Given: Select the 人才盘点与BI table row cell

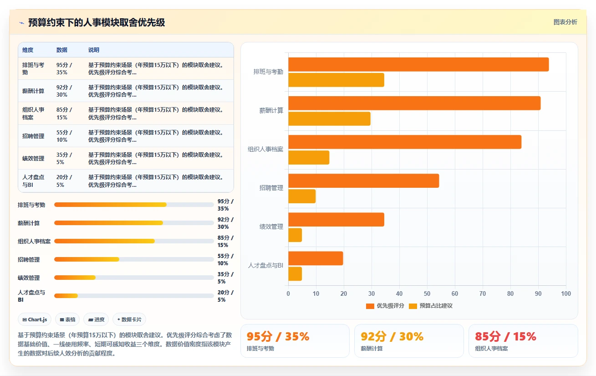Looking at the screenshot, I should pyautogui.click(x=35, y=181).
